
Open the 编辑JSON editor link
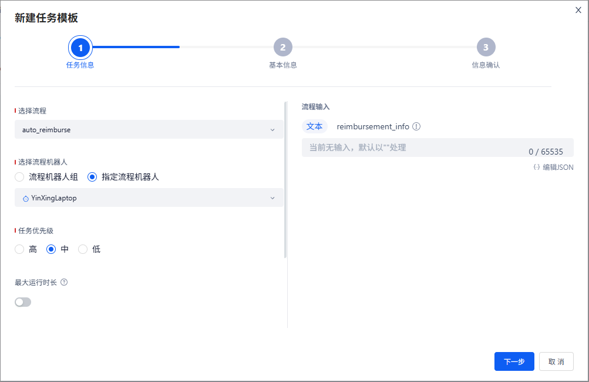(x=557, y=167)
